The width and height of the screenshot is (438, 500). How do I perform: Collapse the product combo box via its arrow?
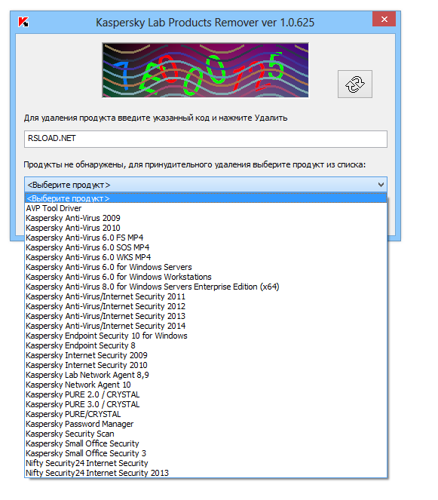point(381,185)
